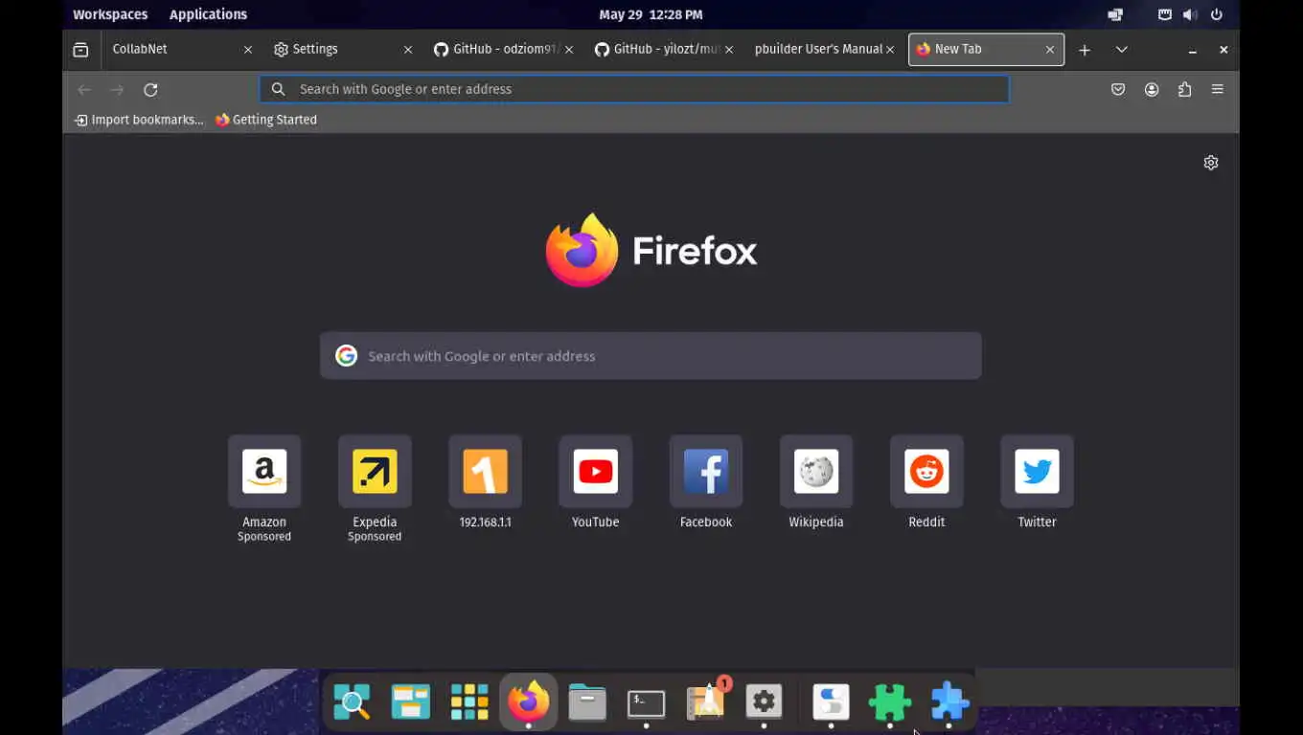Screen dimensions: 1303x735
Task: Open the window tiling icon in the top panel
Action: (1115, 14)
